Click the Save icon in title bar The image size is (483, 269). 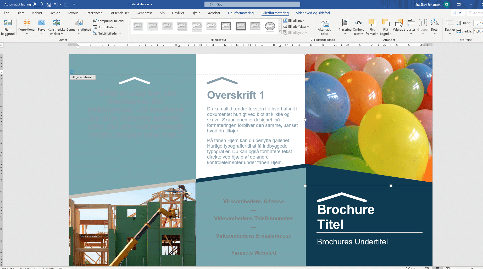[x=49, y=4]
